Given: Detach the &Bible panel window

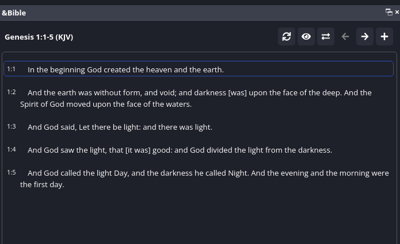Looking at the screenshot, I should point(389,12).
